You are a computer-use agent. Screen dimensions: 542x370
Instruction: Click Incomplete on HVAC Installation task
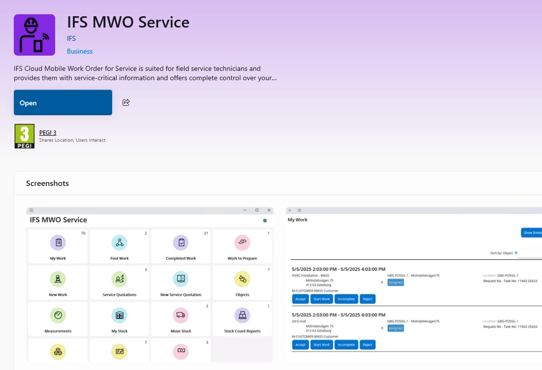point(347,299)
